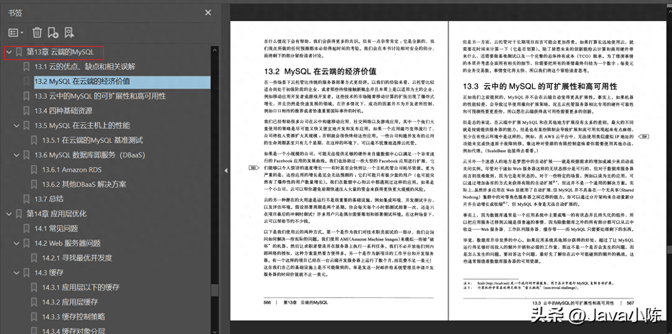The height and width of the screenshot is (334, 672).
Task: Open bookmark 13.1 云的优点、缺点和相关误解
Action: tap(85, 67)
